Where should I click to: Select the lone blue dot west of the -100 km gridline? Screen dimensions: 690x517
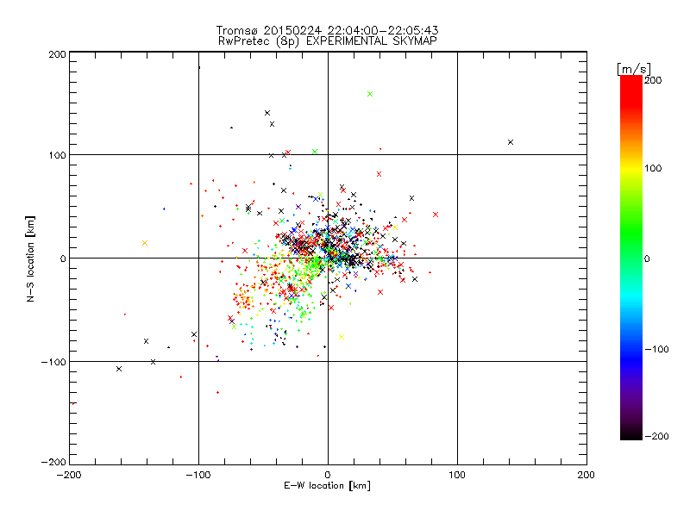point(164,209)
